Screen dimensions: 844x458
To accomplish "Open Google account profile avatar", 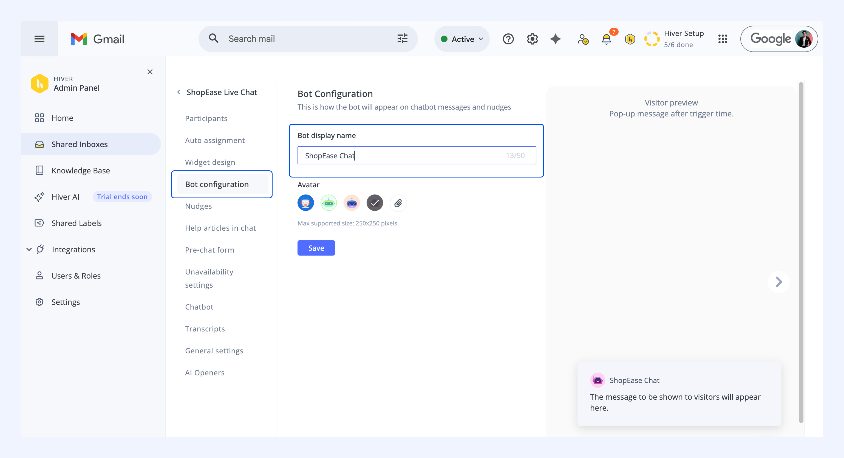I will point(804,39).
